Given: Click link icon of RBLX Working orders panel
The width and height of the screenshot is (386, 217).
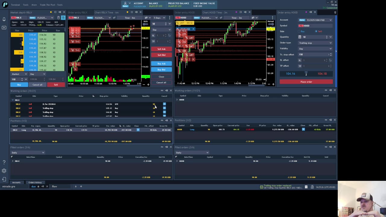Looking at the screenshot, I should coord(162,91).
